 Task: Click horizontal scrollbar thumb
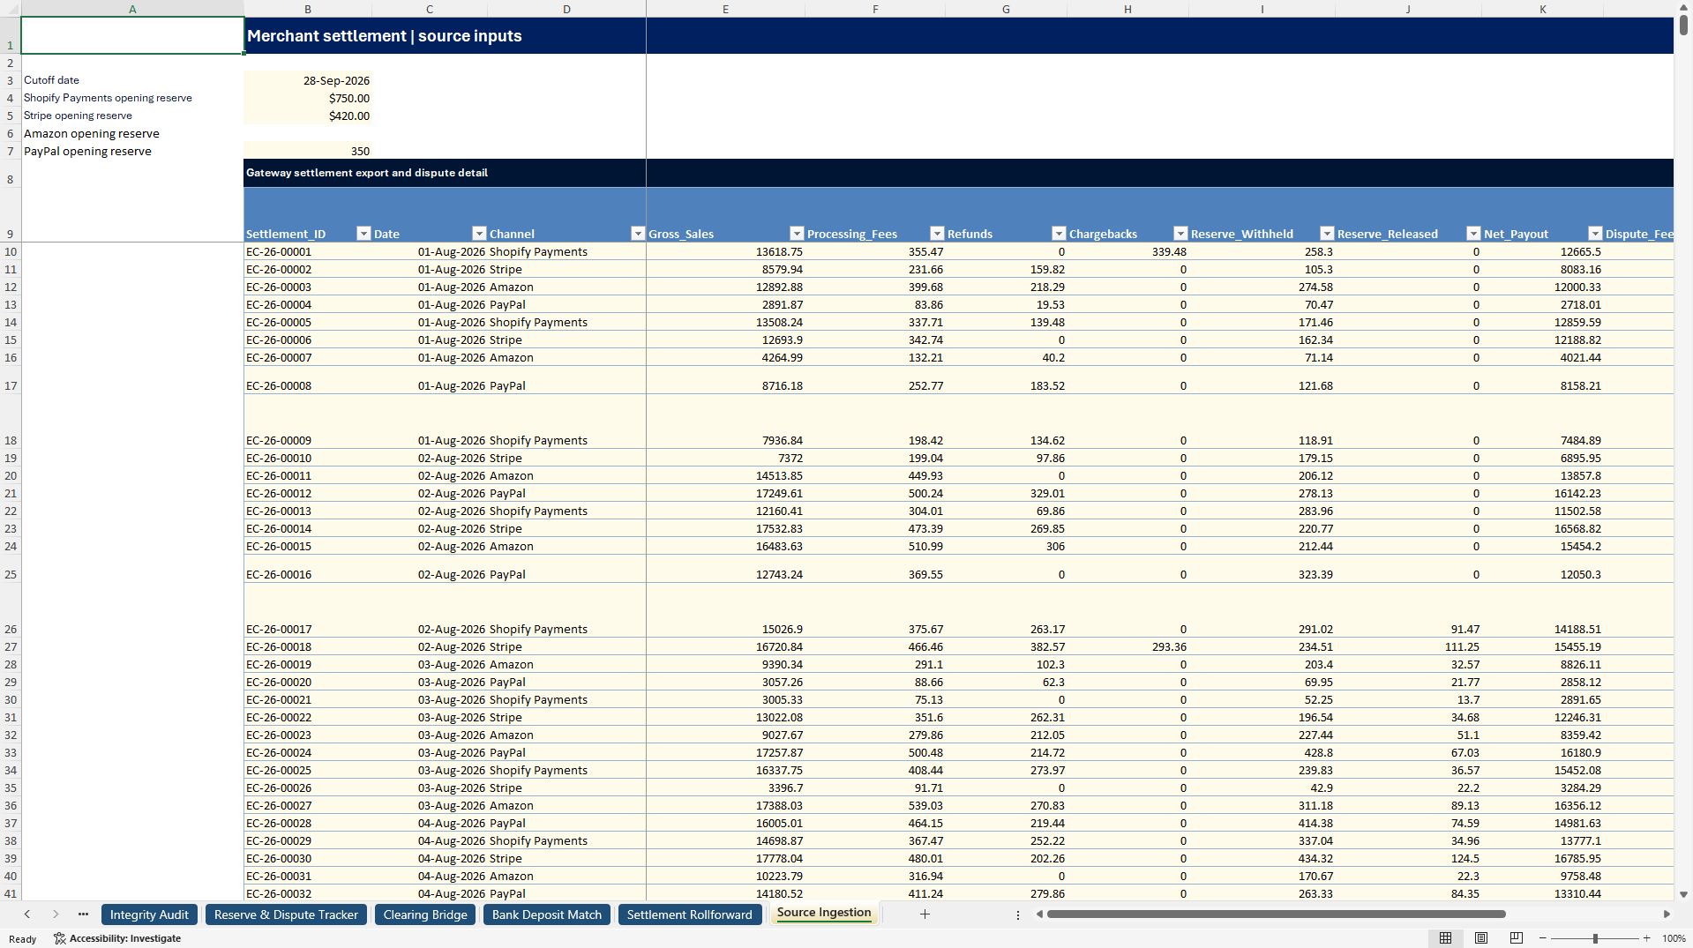(x=1276, y=914)
